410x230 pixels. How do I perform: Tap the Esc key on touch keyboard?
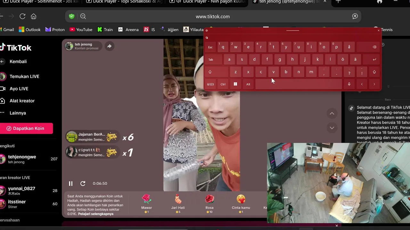210,47
